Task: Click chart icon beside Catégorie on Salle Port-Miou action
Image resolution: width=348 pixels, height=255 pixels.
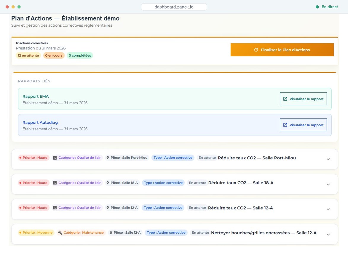Action: point(55,158)
